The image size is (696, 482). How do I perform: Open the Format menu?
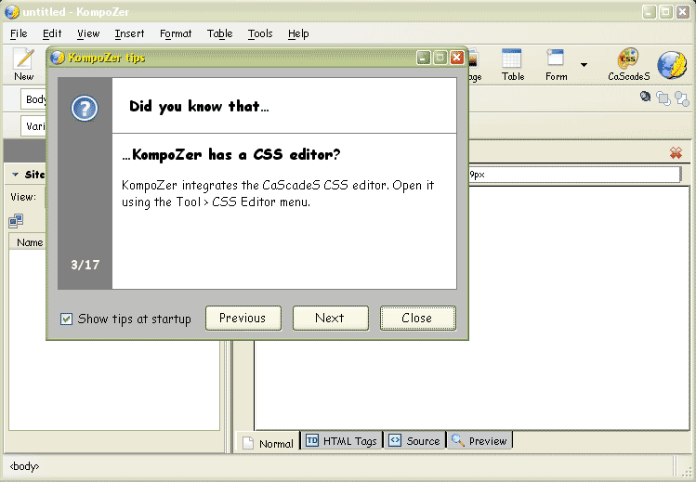[x=176, y=33]
